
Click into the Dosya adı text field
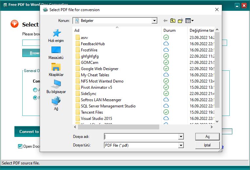click(x=141, y=137)
